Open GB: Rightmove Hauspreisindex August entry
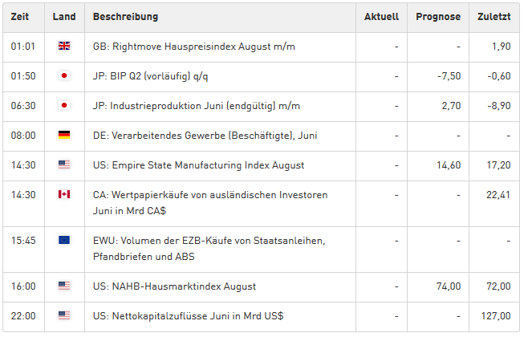Screen dimensions: 528x337 (194, 47)
